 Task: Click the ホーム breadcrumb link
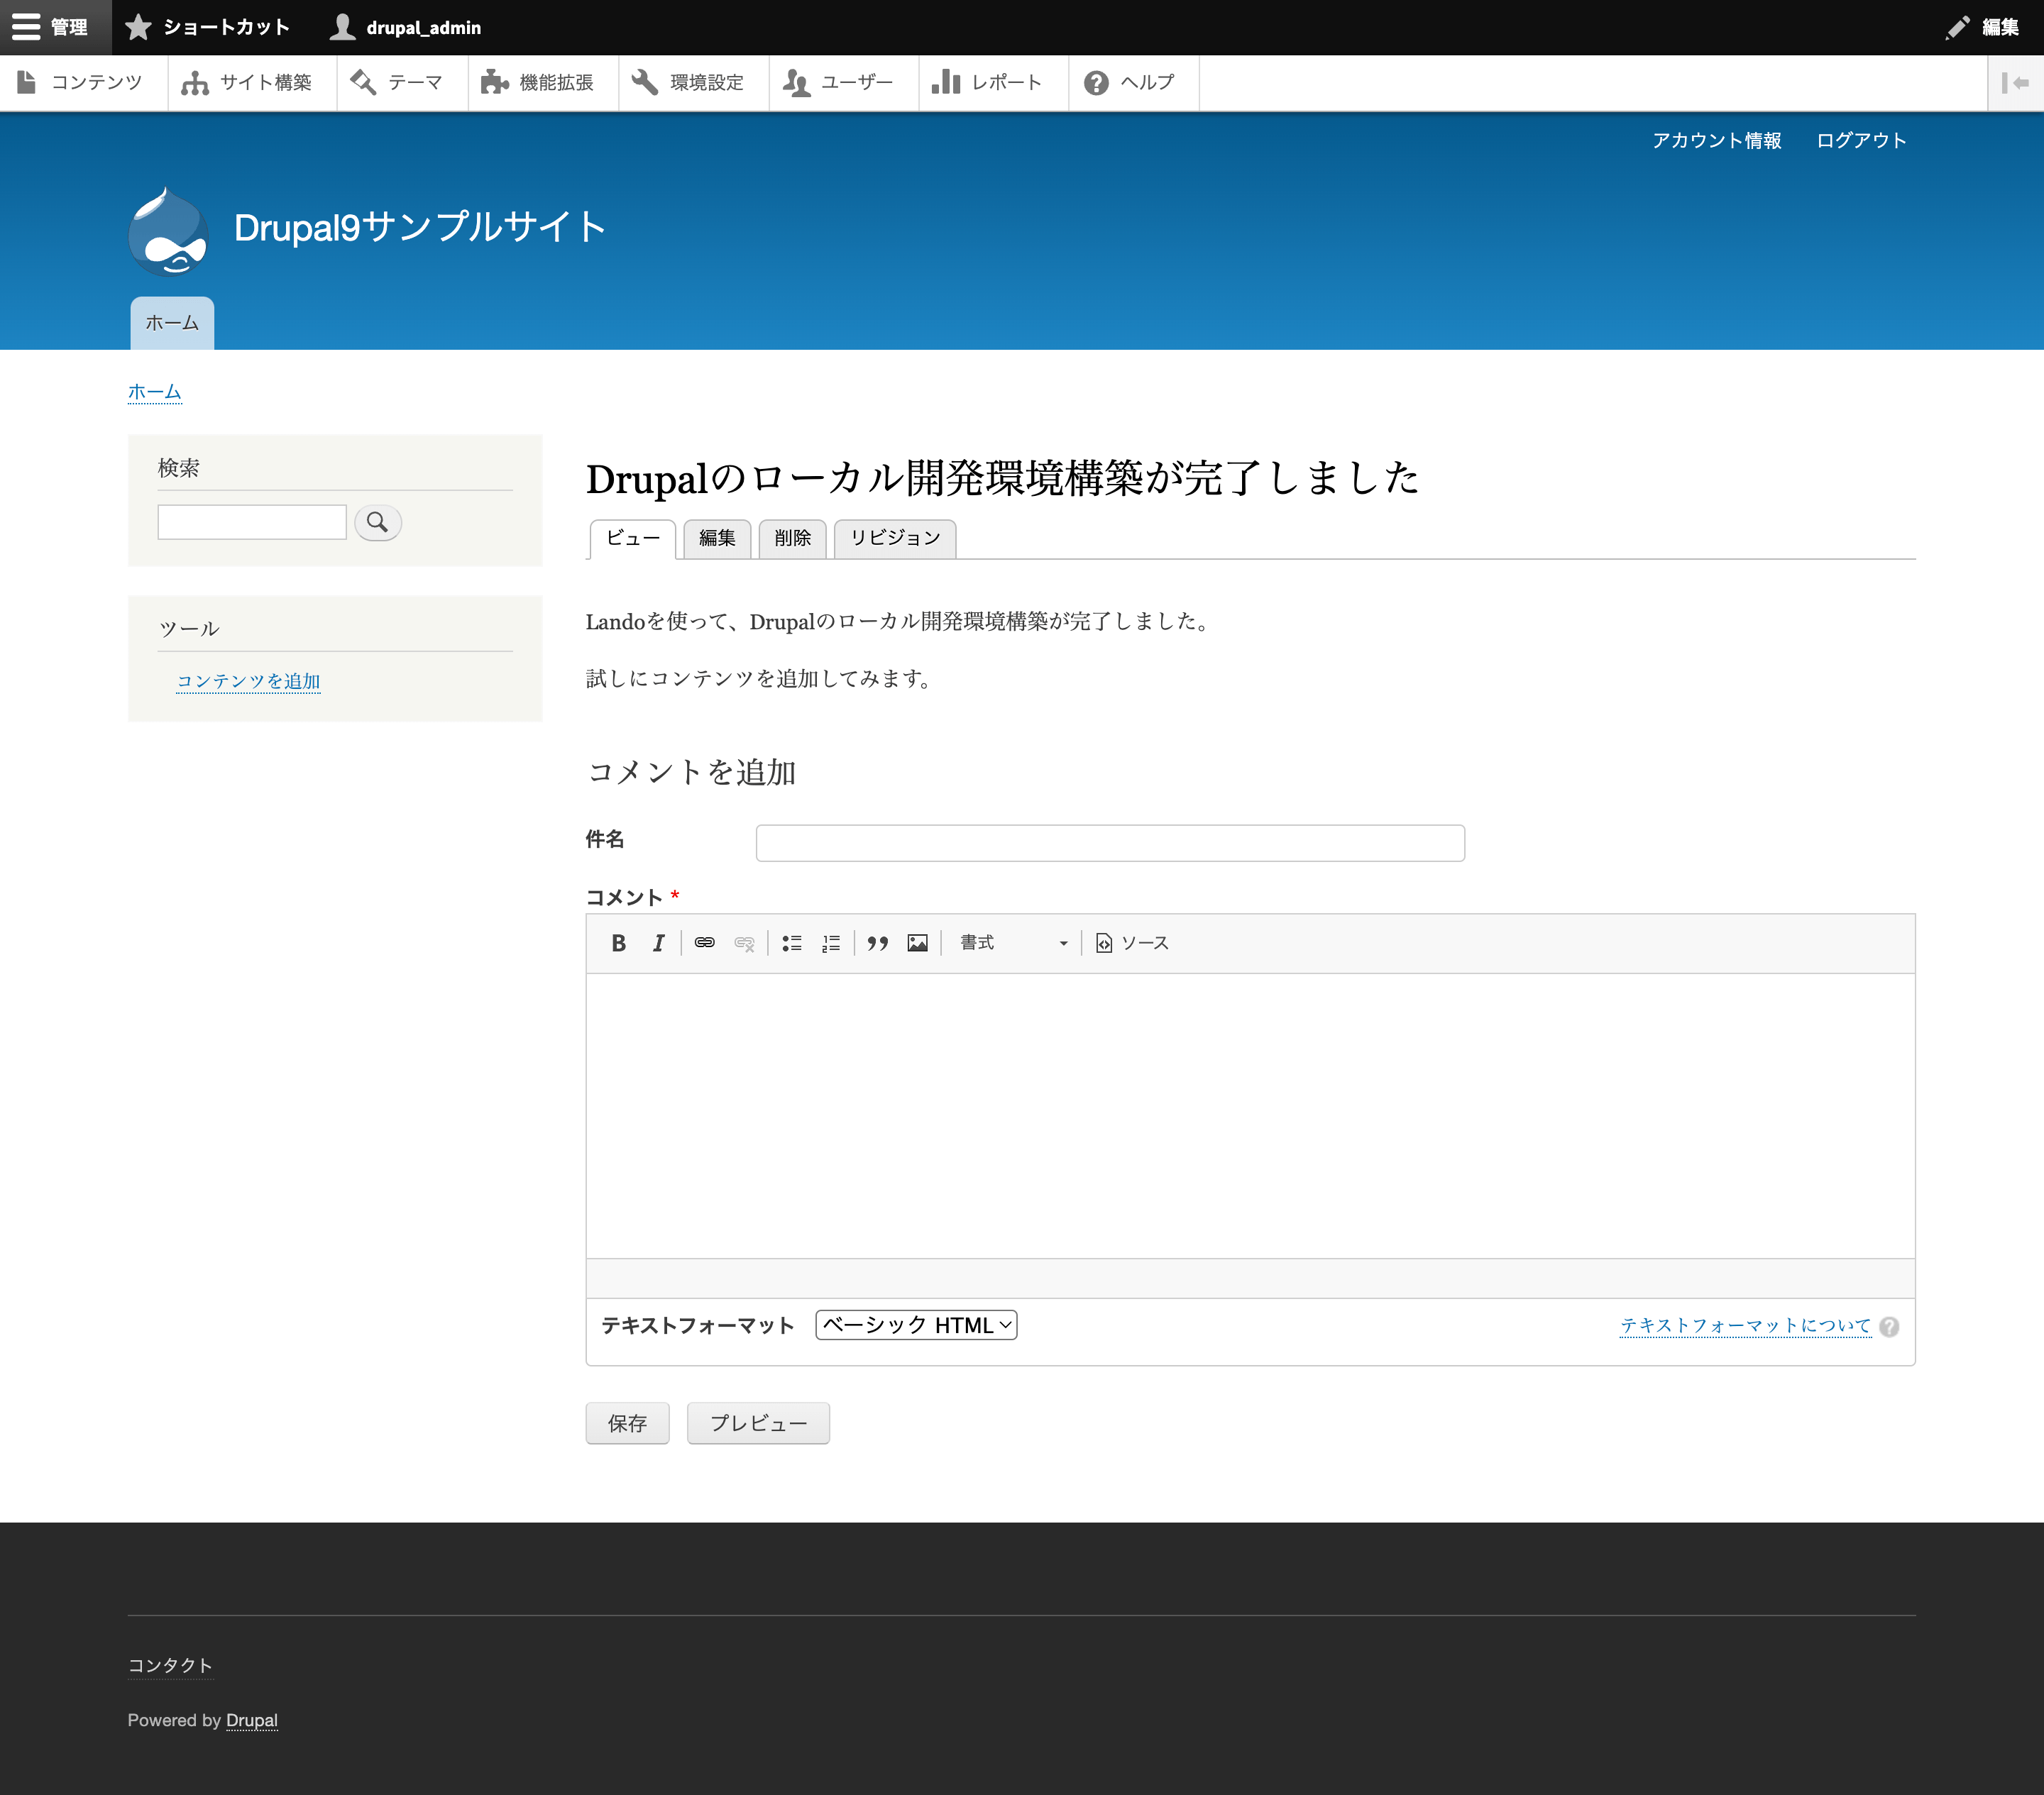click(x=155, y=392)
